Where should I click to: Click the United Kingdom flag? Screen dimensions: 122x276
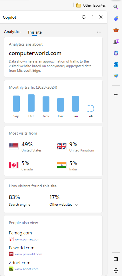(62, 146)
